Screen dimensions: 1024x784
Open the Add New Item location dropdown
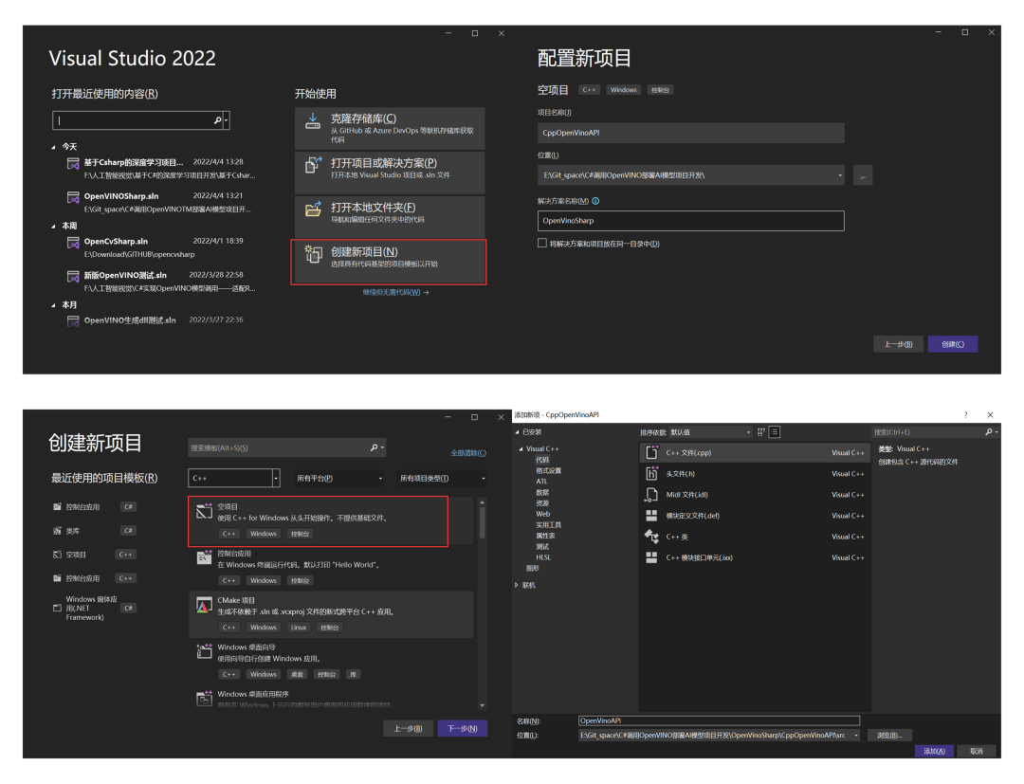point(856,735)
